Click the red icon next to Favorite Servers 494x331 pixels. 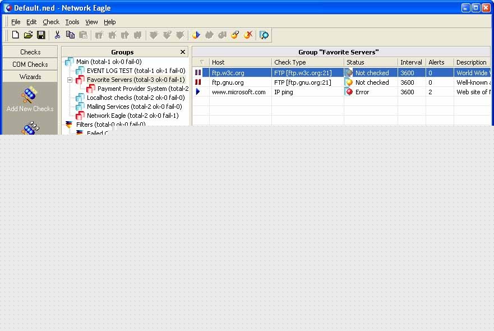point(80,80)
